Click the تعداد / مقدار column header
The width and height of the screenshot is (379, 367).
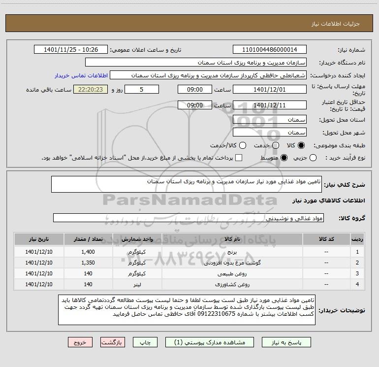(x=88, y=239)
